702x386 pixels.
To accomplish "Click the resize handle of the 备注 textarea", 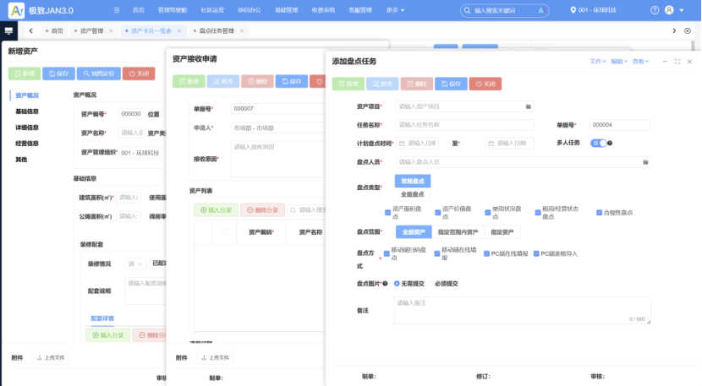I will tap(648, 322).
